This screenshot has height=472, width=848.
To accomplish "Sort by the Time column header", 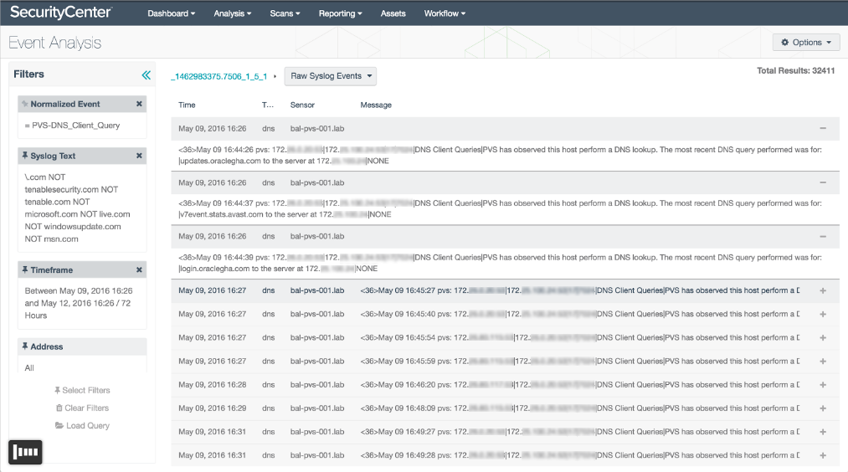I will tap(188, 105).
